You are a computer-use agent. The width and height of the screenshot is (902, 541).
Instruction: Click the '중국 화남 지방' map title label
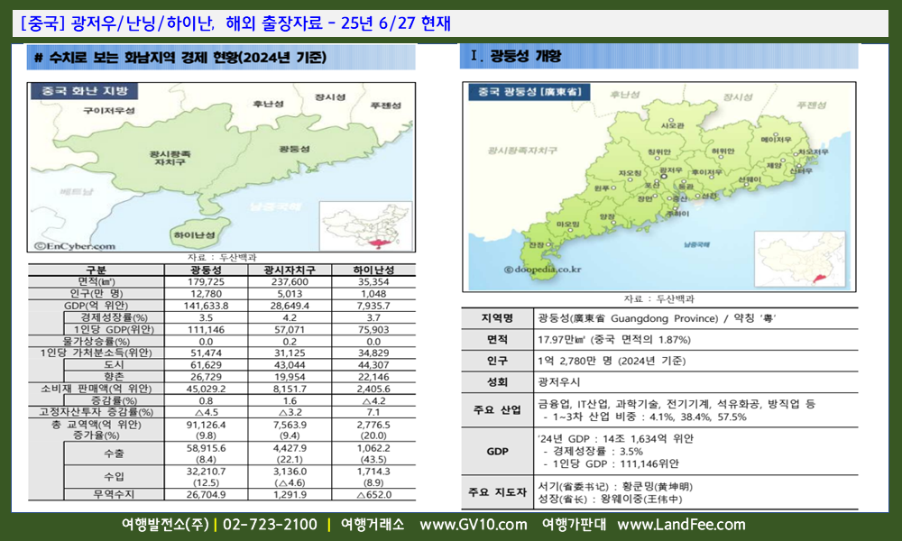point(84,91)
